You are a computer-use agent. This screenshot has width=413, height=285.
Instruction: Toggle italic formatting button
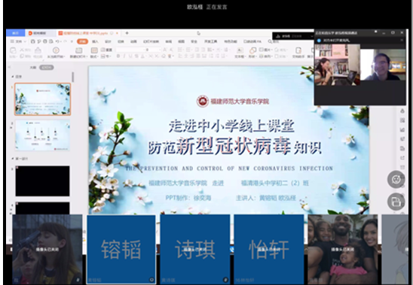click(124, 56)
